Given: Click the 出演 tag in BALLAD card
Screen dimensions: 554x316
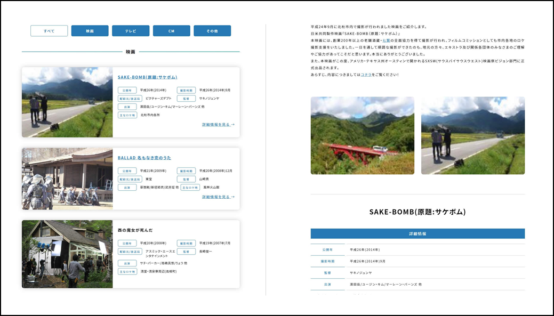Looking at the screenshot, I should pos(127,188).
